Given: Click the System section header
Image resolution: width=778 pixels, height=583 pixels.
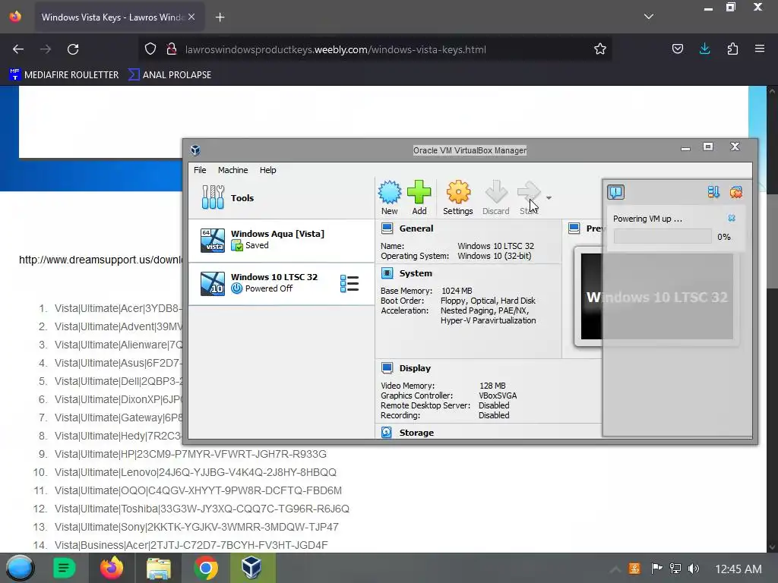Looking at the screenshot, I should point(416,273).
